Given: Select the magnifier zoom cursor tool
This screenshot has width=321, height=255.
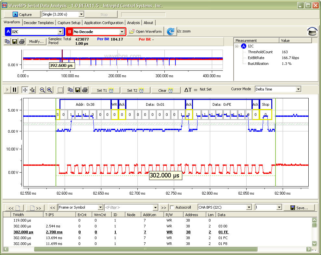Looking at the screenshot, I should (32, 90).
